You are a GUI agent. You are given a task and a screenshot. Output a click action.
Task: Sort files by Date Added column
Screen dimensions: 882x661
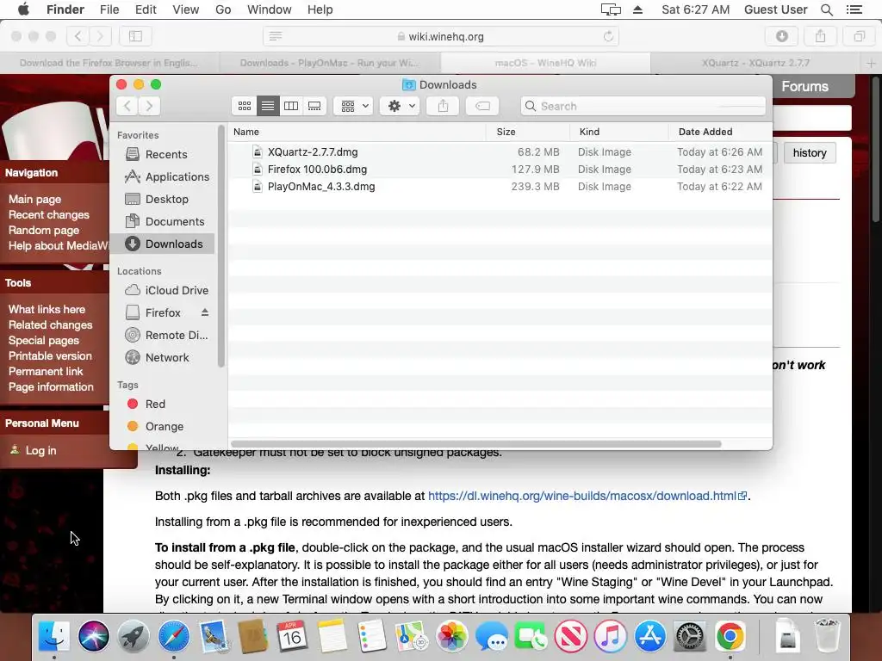click(720, 132)
